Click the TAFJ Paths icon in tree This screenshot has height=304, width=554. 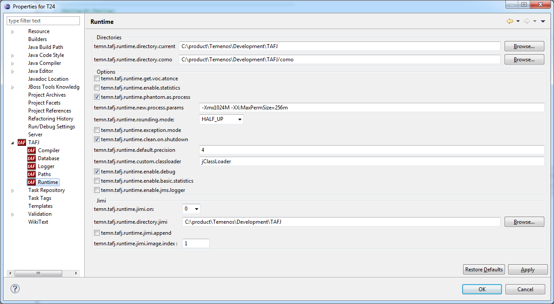(31, 174)
